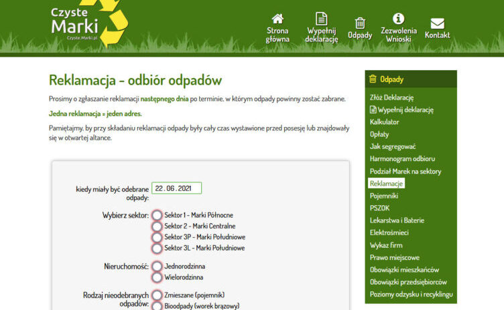504x310 pixels.
Task: Choose Sektor 2 - Marki Centralne option
Action: (x=157, y=226)
